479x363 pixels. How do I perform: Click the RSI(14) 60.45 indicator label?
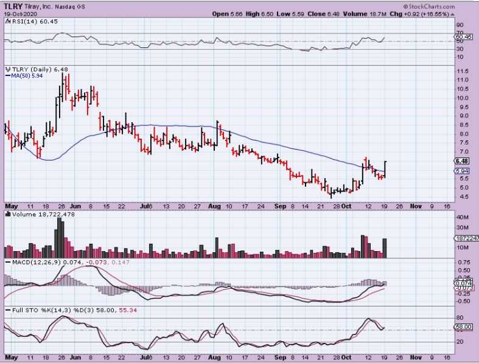[x=35, y=21]
